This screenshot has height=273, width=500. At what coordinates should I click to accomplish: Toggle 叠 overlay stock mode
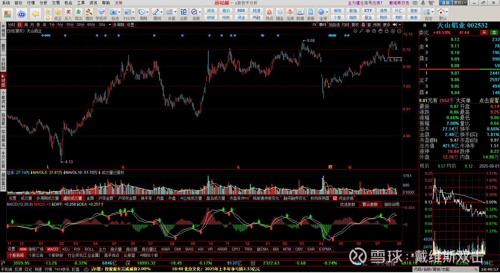[363, 25]
